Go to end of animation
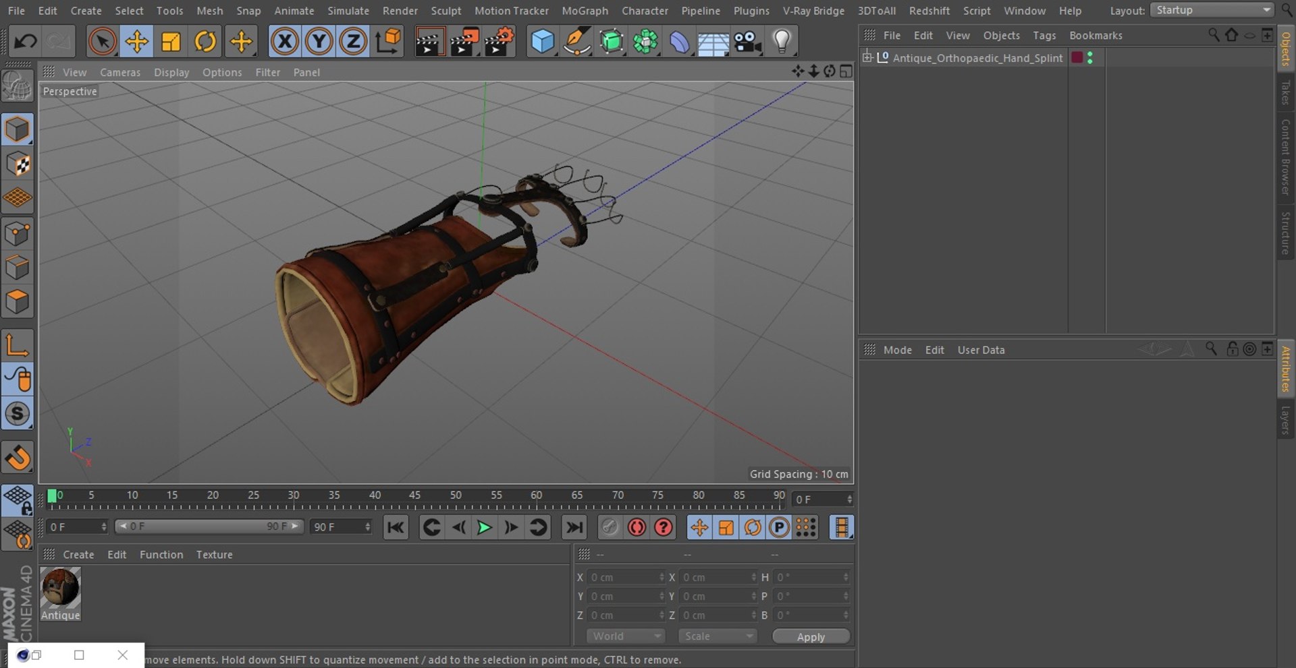This screenshot has width=1296, height=668. (574, 527)
